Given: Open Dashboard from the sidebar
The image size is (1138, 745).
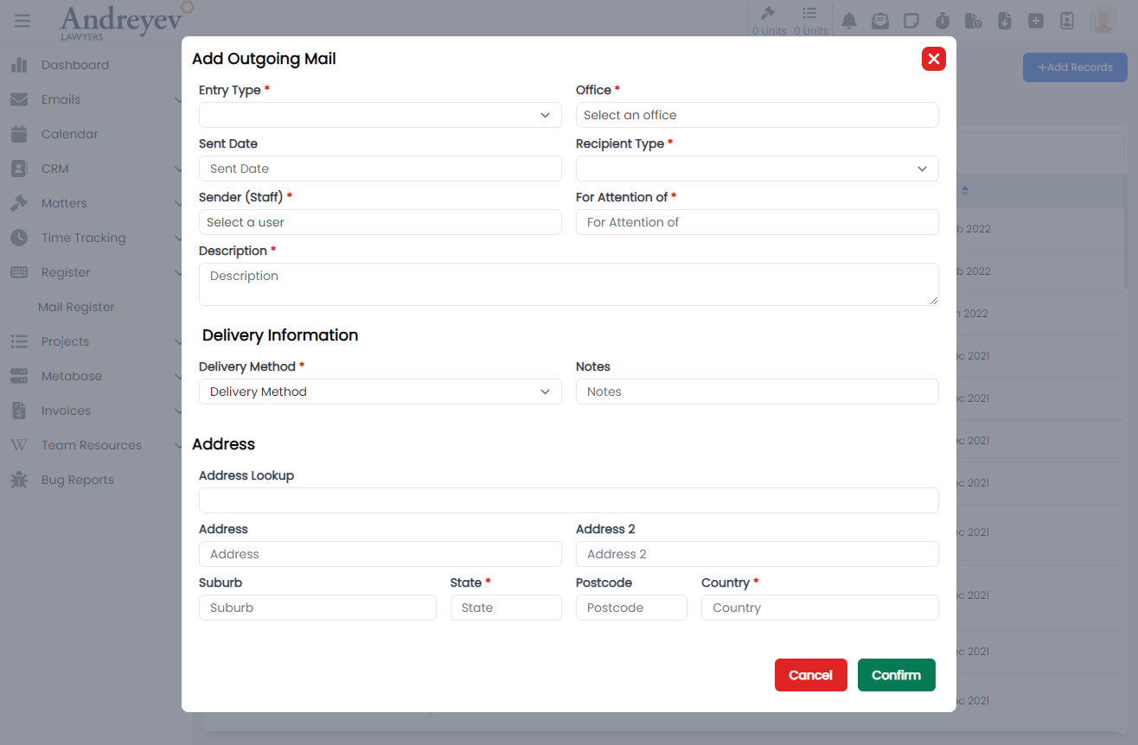Looking at the screenshot, I should [75, 65].
